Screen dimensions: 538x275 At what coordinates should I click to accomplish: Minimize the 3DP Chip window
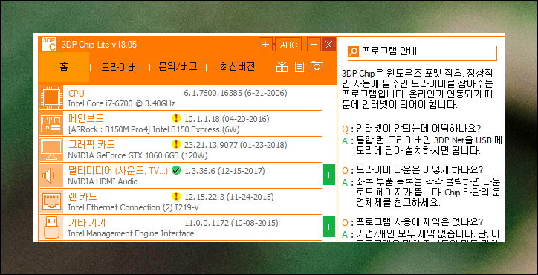(314, 45)
